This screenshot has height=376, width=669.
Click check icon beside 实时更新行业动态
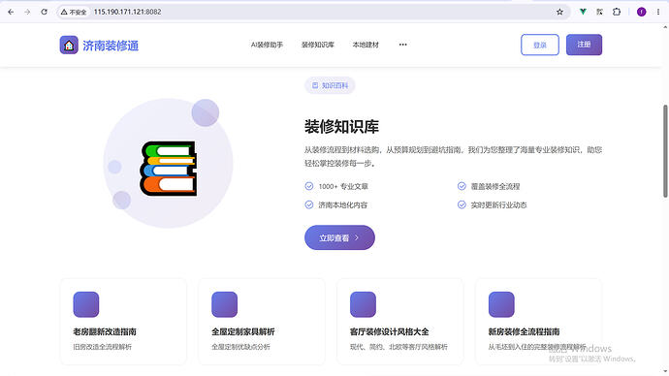[x=462, y=204]
